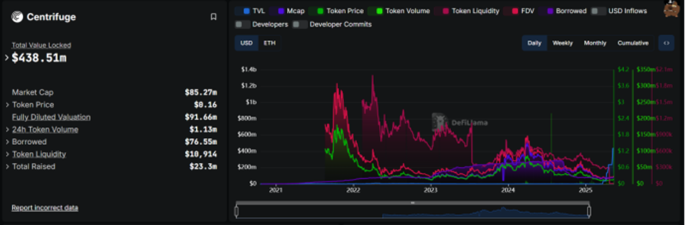Image resolution: width=685 pixels, height=225 pixels.
Task: Open Report incorrect data link
Action: (x=45, y=207)
